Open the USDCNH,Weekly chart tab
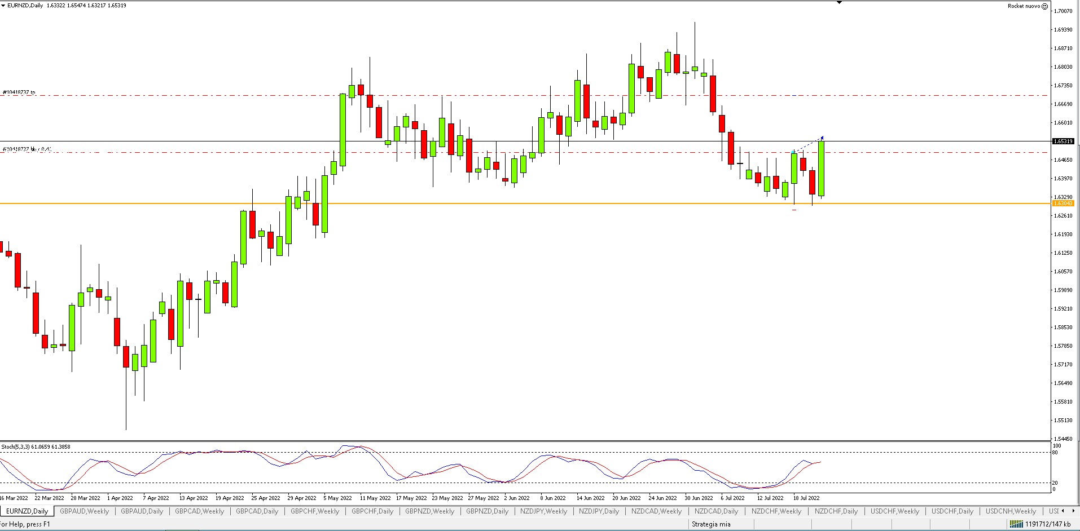1080x531 pixels. 1011,511
